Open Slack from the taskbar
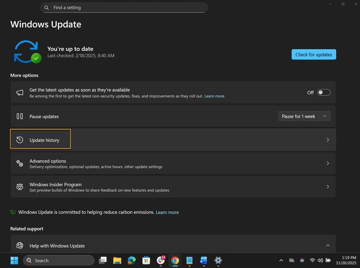The width and height of the screenshot is (360, 268). pyautogui.click(x=161, y=260)
